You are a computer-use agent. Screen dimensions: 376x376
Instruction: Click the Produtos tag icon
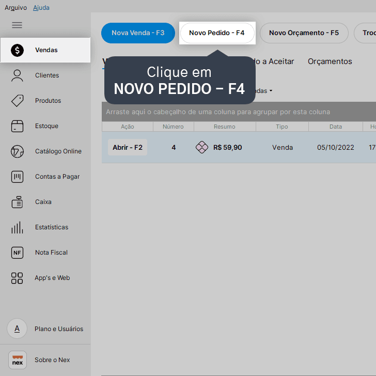tap(17, 101)
